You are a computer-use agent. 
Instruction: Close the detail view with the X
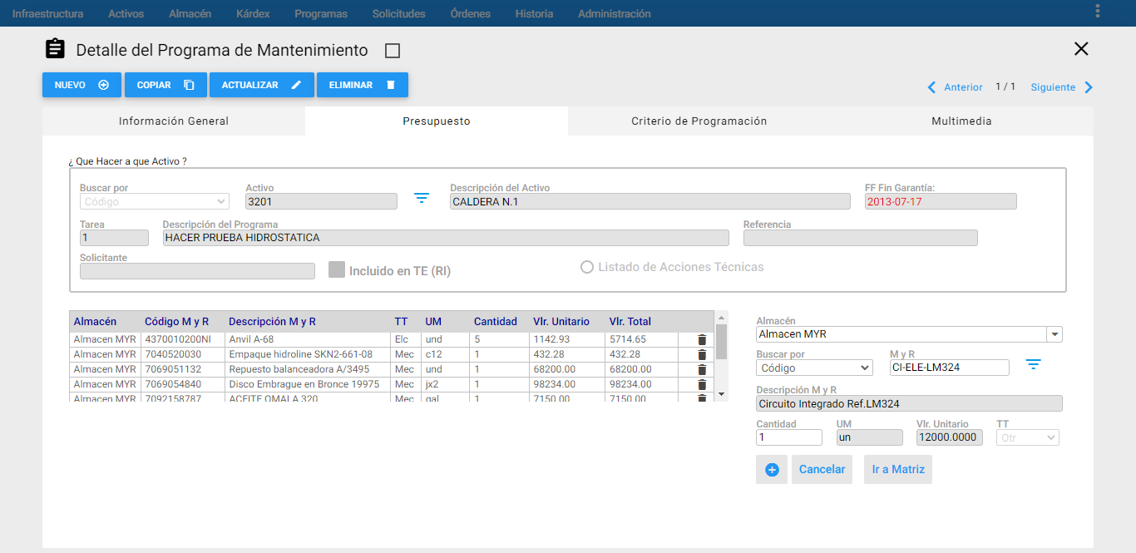[x=1081, y=49]
